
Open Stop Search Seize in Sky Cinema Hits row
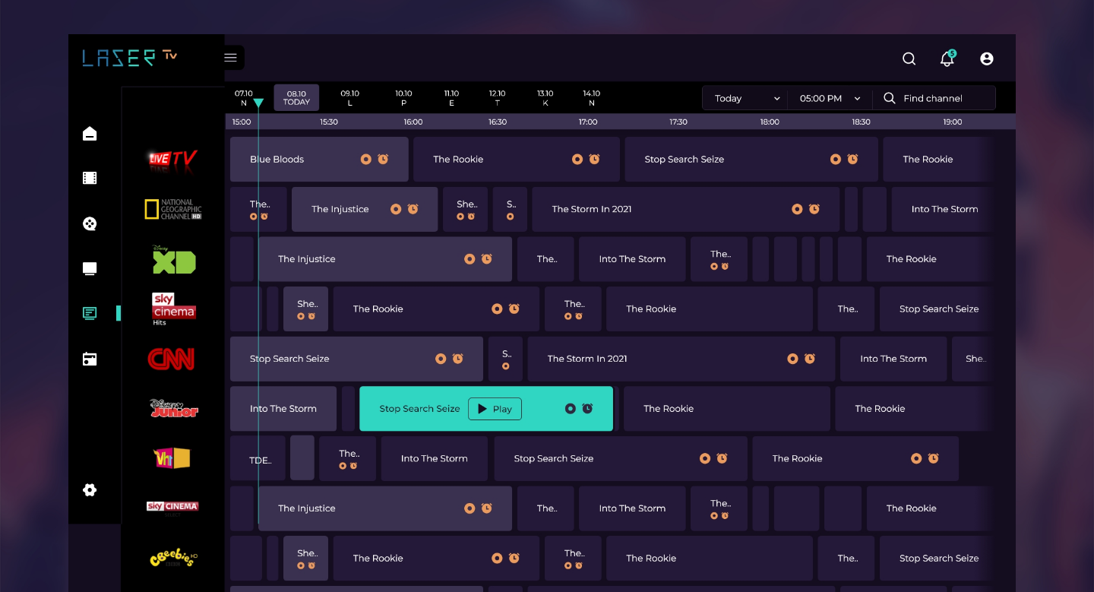(x=938, y=309)
